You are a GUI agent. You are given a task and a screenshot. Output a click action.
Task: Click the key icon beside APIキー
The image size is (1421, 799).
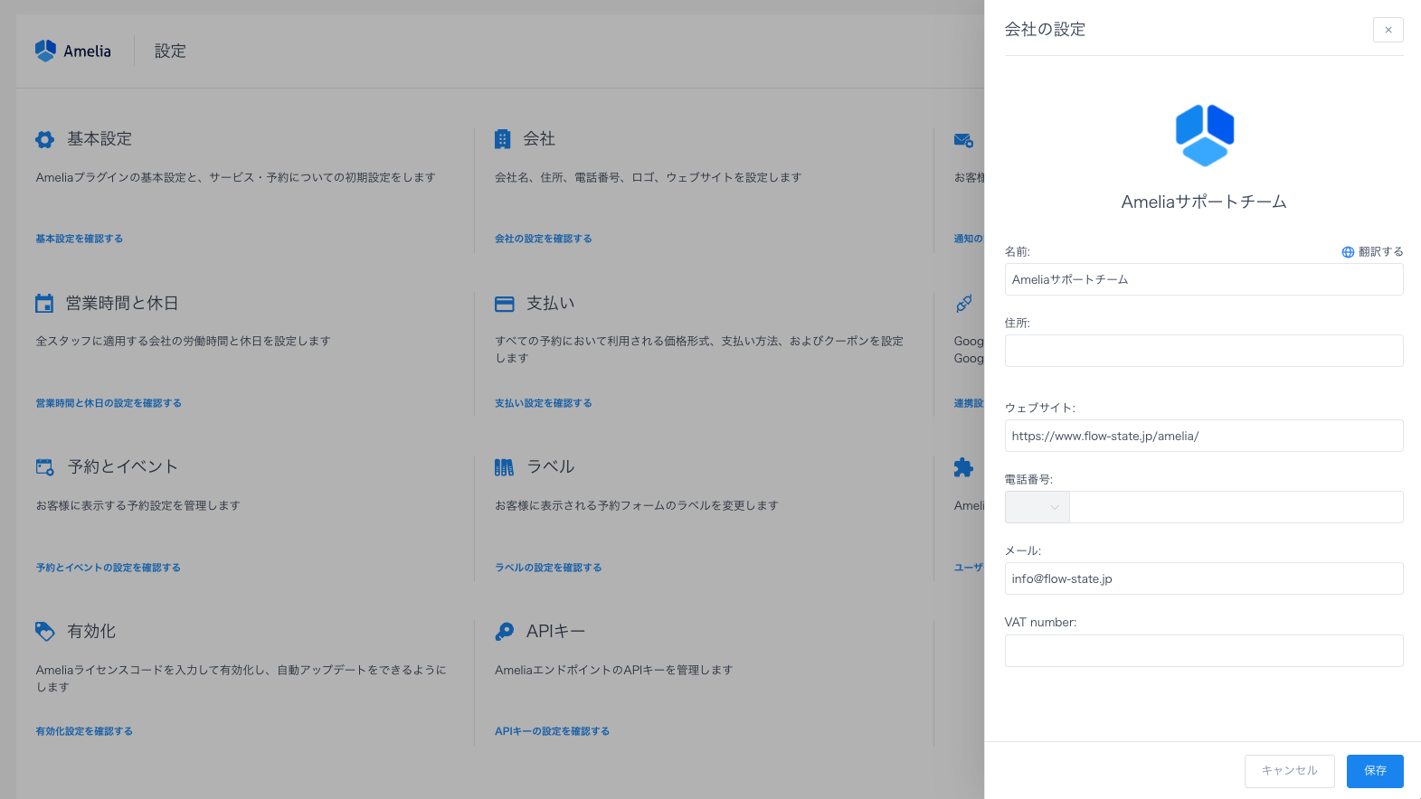[505, 631]
